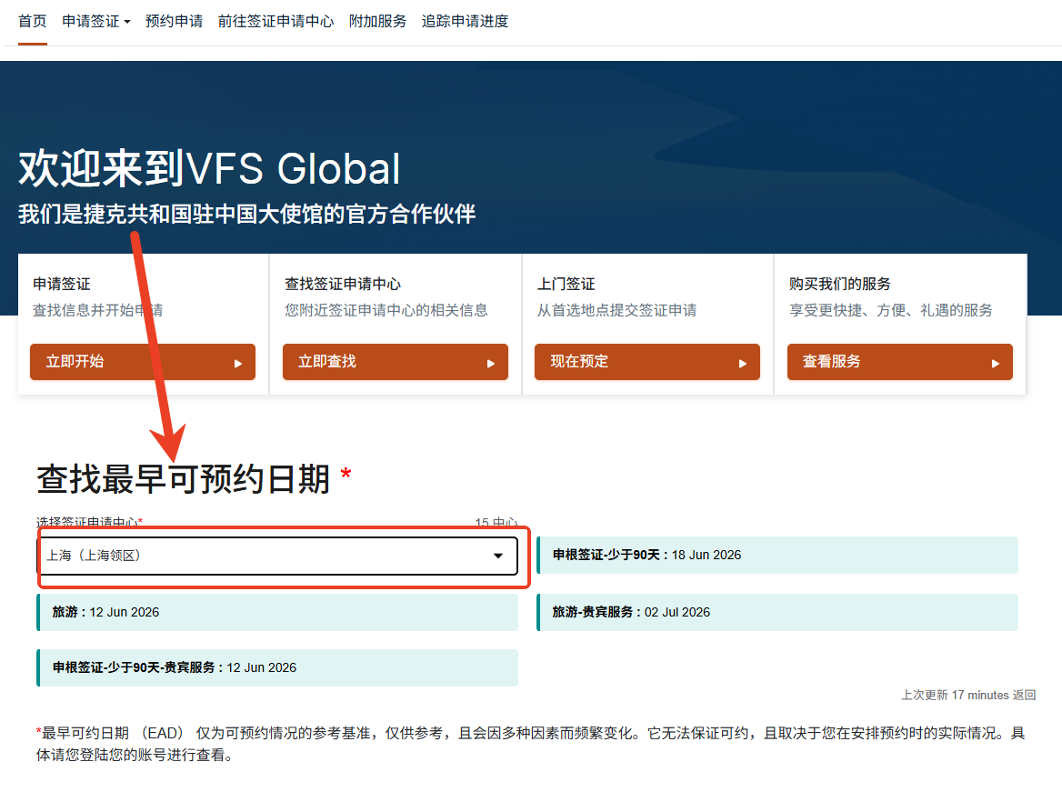Select 申根签证-少于90天-贵宾服务 : 12 Jun 2026 entry

277,668
